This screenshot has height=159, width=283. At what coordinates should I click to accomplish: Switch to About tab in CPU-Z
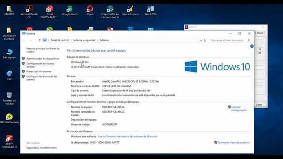coord(260,33)
